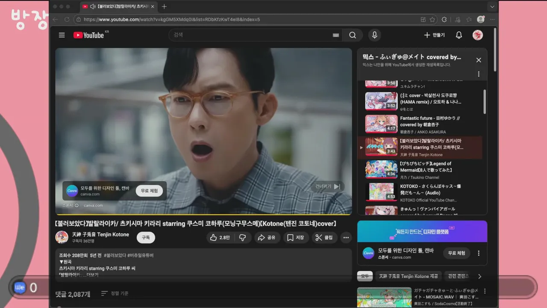Viewport: 547px width, 308px height.
Task: Like the video with the thumbs up
Action: [220, 237]
